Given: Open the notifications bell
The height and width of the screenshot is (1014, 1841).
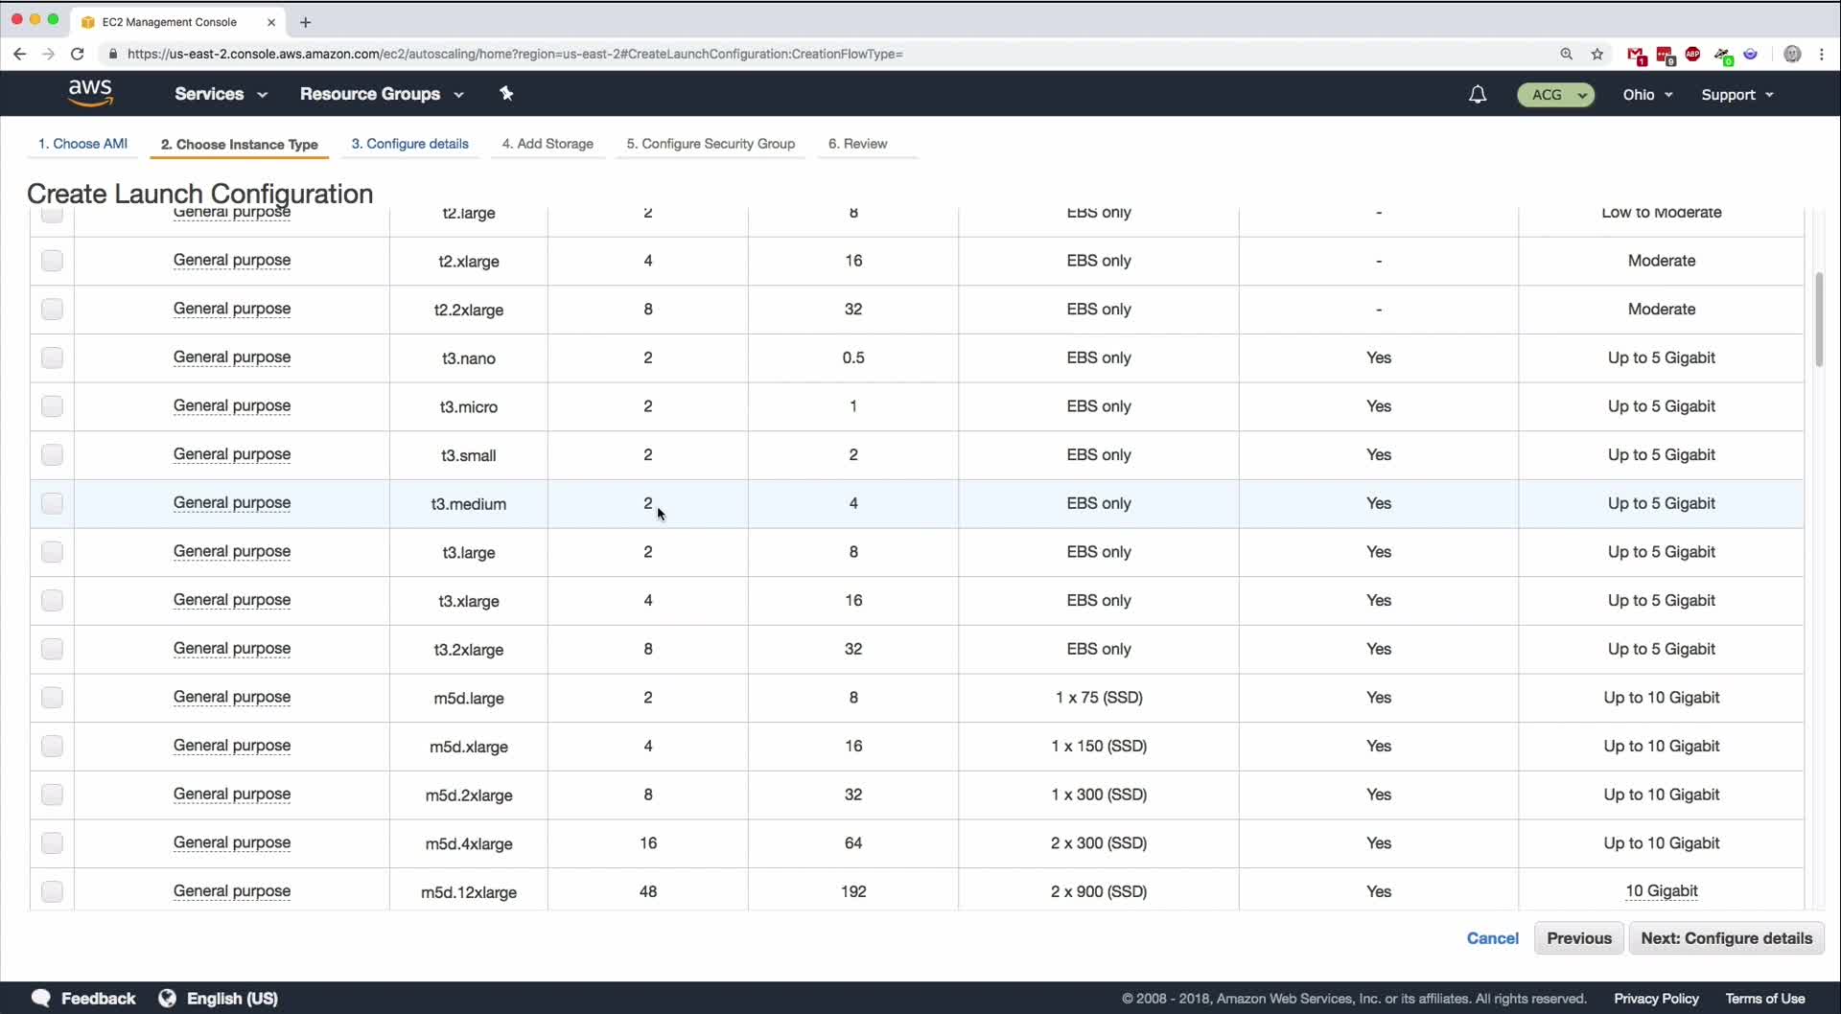Looking at the screenshot, I should coord(1478,94).
